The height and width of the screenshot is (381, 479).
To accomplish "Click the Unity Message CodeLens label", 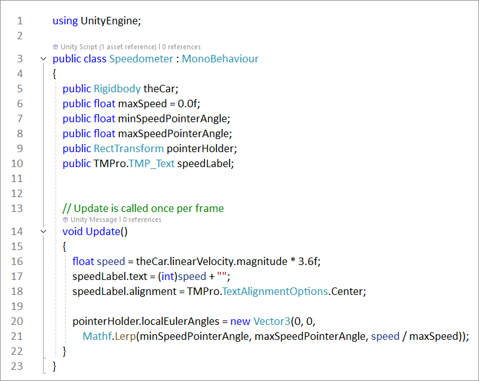I will [x=94, y=219].
